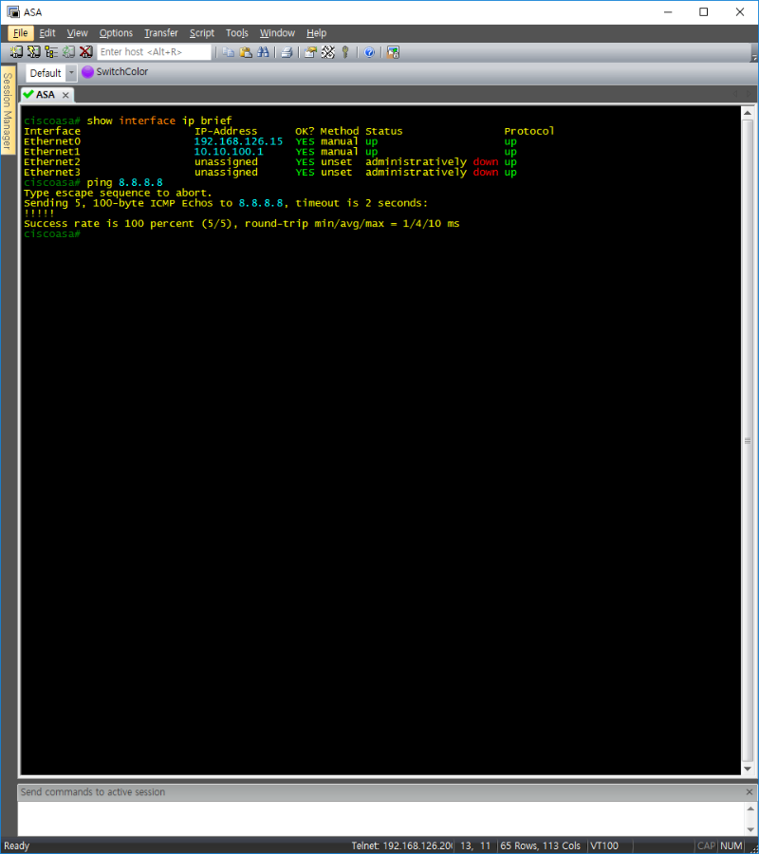Click the NUM indicator in status bar
This screenshot has height=854, width=759.
pos(731,845)
